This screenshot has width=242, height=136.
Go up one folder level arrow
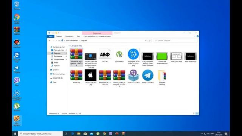tap(59, 40)
